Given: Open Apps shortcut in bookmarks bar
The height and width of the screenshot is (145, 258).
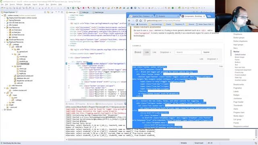Looking at the screenshot, I should tap(132, 24).
